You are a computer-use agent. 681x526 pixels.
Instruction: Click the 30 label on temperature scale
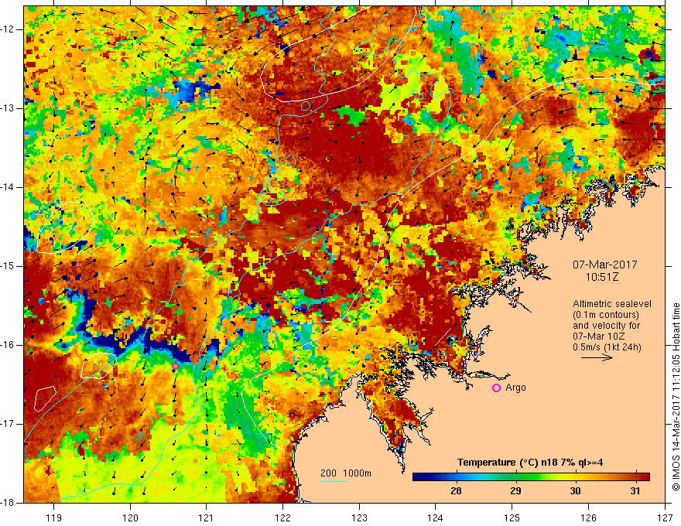pos(575,491)
